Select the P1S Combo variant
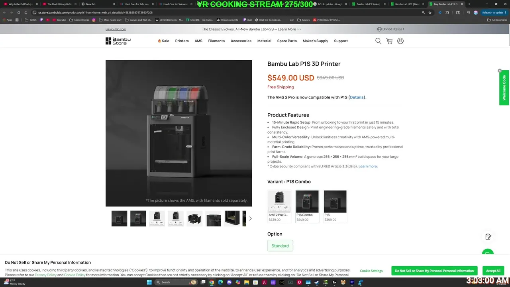Image resolution: width=510 pixels, height=287 pixels. tap(307, 206)
